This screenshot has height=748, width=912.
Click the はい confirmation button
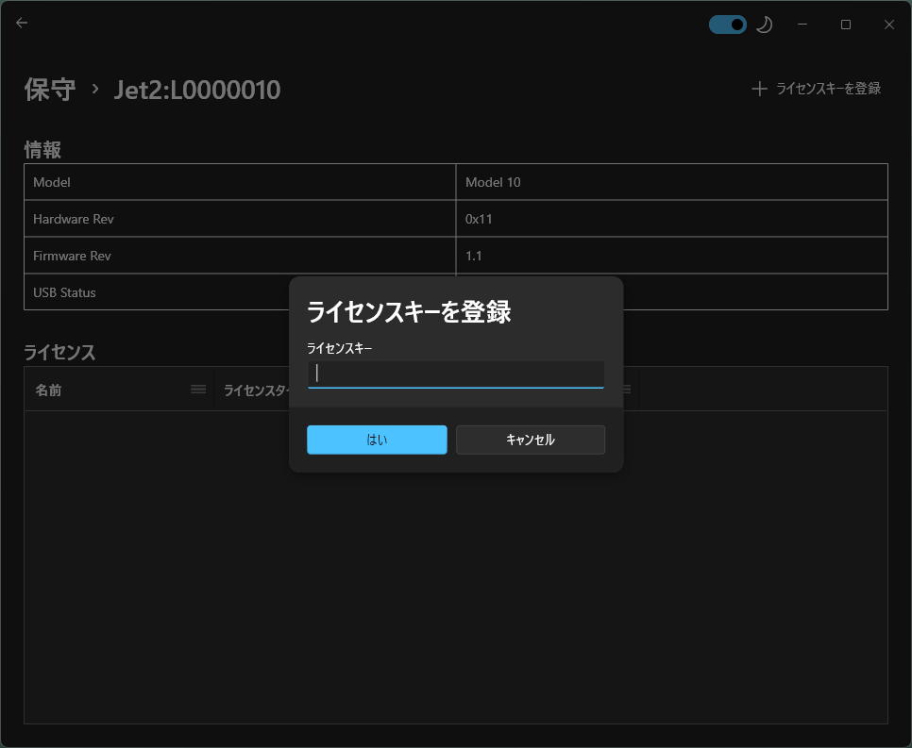click(376, 440)
